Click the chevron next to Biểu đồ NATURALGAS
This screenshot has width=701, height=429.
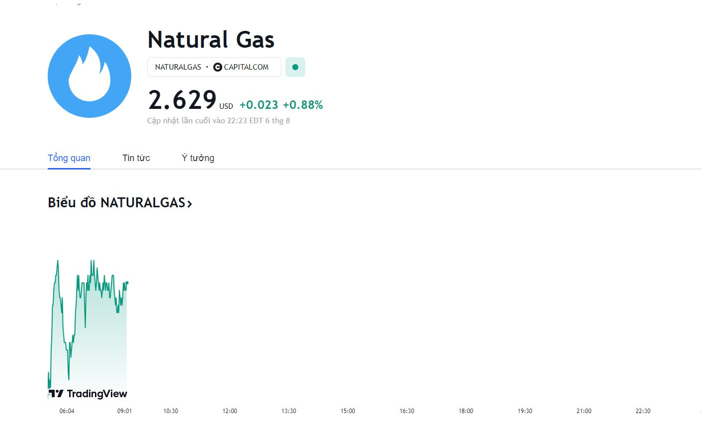189,203
